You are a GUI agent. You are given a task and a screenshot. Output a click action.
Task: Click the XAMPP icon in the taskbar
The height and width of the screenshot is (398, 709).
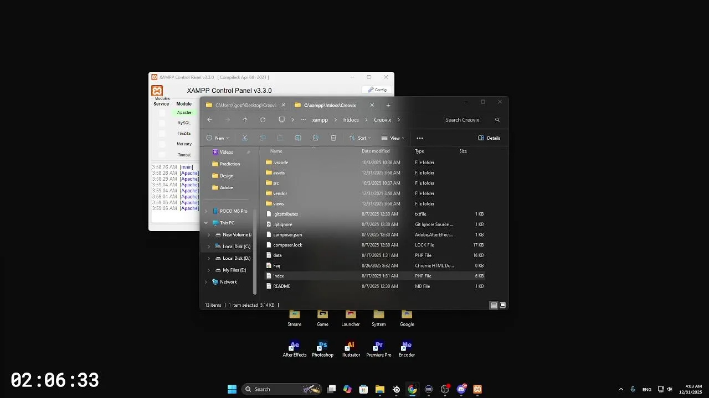click(477, 389)
